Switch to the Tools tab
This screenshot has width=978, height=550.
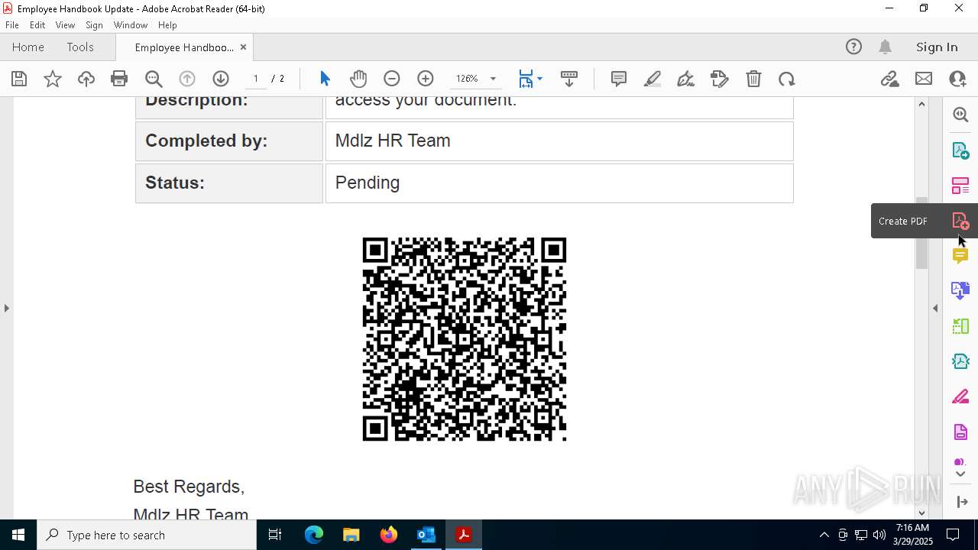tap(80, 47)
